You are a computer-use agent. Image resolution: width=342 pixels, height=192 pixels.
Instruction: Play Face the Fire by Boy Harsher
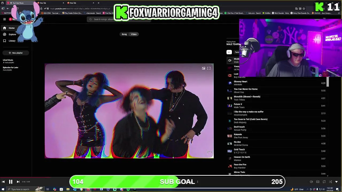tap(277, 166)
